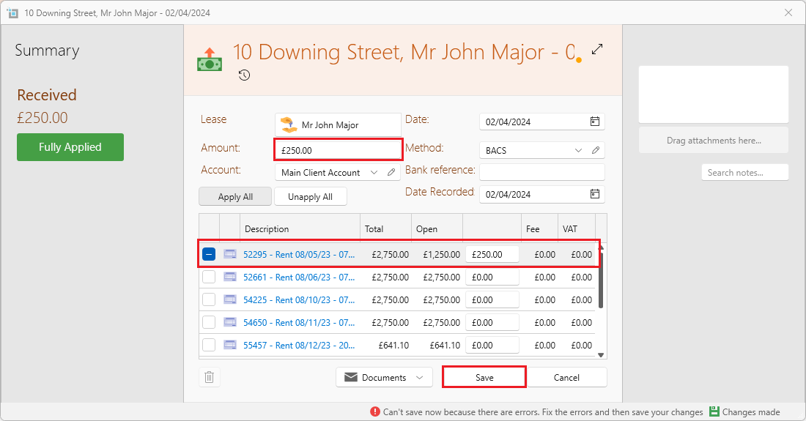Open the Method BACS dropdown

578,150
